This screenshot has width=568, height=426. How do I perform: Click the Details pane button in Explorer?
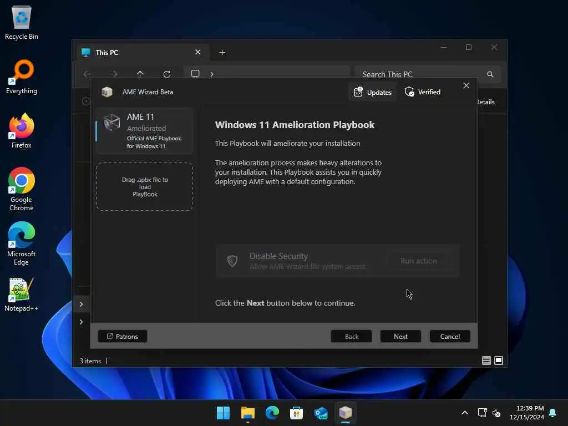(x=486, y=102)
